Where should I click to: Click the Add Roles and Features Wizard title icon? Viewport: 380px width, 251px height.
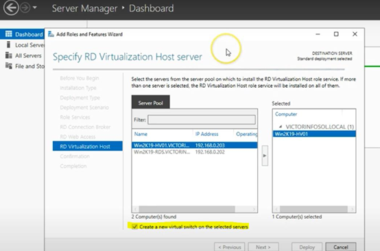51,34
